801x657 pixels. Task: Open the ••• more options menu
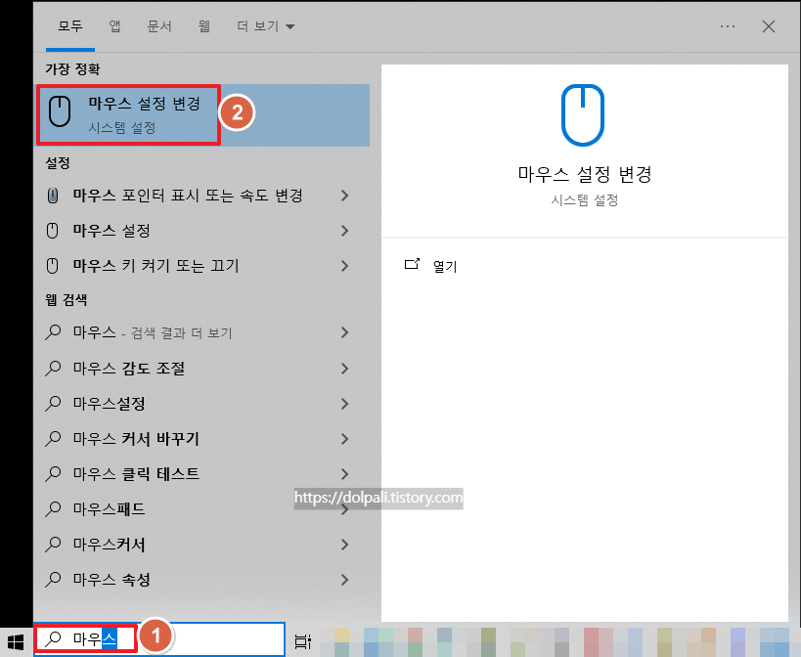(x=726, y=25)
